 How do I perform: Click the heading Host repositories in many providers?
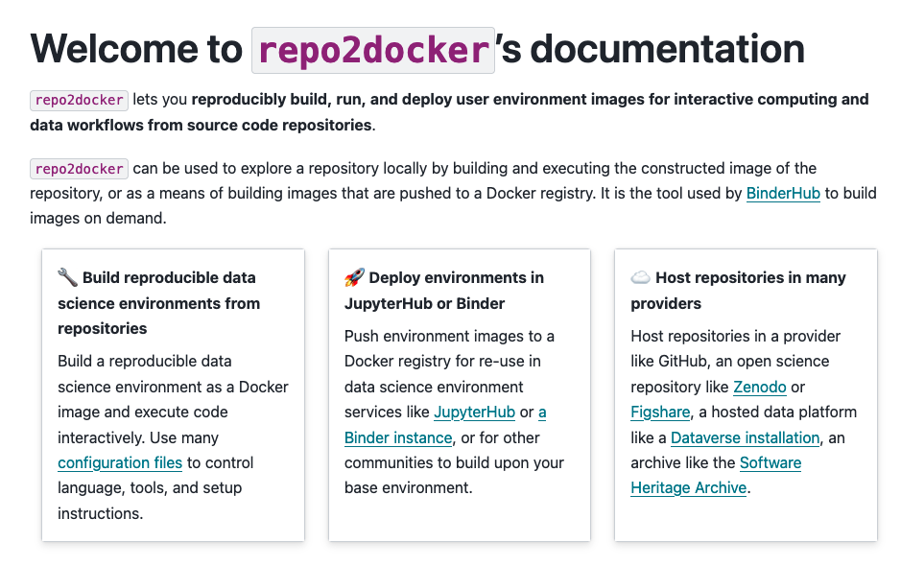(x=737, y=290)
